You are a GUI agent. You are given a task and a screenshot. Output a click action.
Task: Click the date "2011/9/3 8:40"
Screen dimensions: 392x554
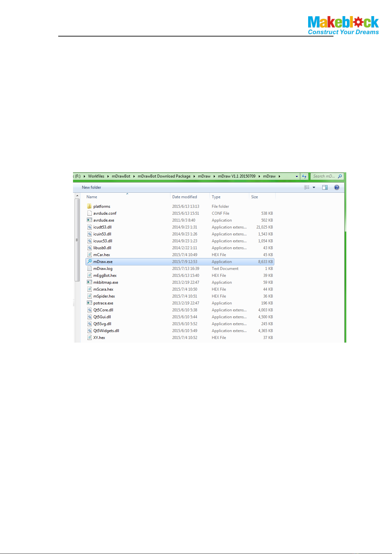(184, 220)
